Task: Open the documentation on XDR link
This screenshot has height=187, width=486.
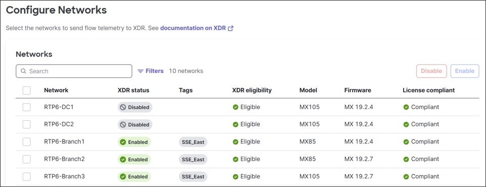Action: [197, 28]
